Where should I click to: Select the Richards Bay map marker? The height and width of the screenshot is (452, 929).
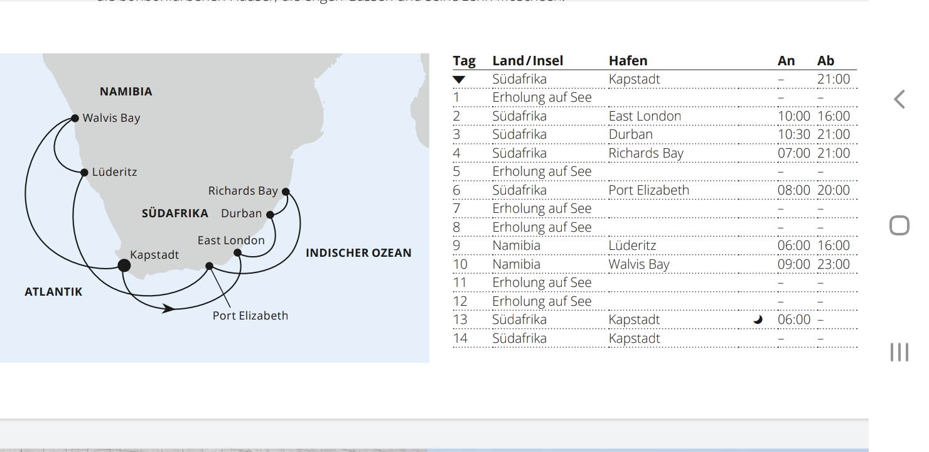coord(286,191)
